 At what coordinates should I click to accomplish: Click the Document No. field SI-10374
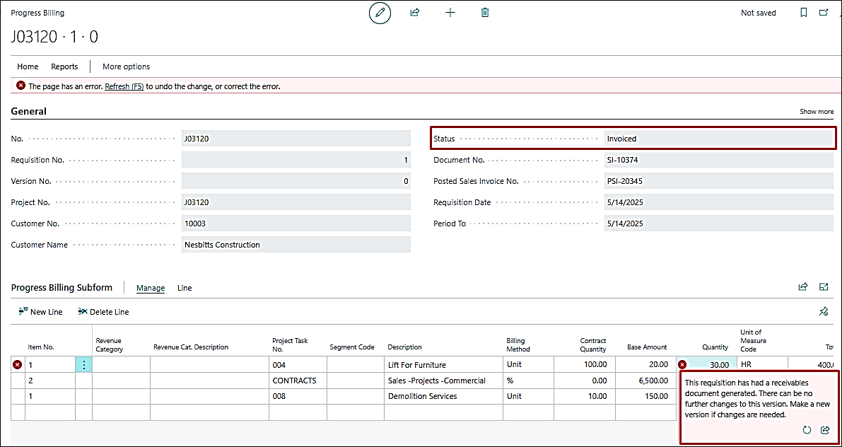click(x=719, y=160)
